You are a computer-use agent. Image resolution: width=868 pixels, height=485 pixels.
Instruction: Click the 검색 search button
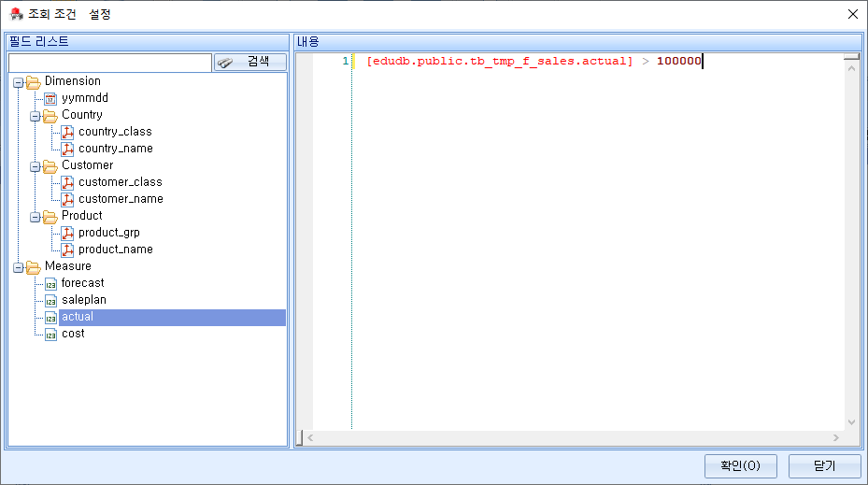point(250,62)
